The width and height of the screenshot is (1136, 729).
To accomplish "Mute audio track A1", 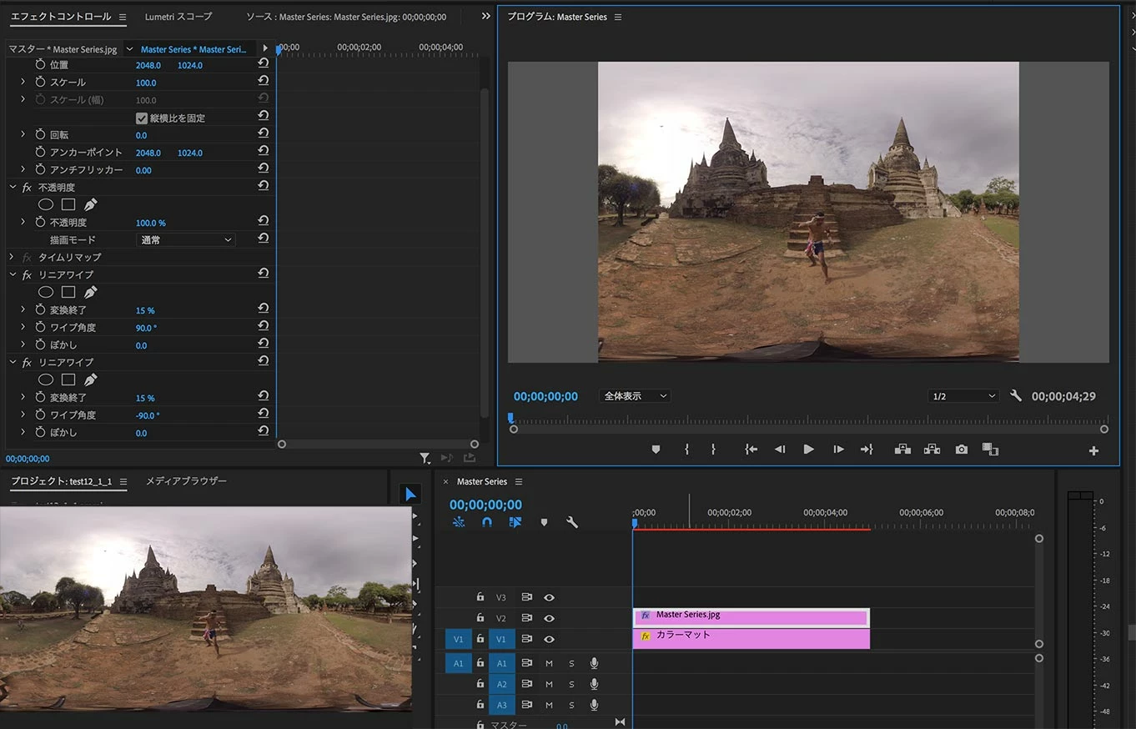I will click(549, 663).
